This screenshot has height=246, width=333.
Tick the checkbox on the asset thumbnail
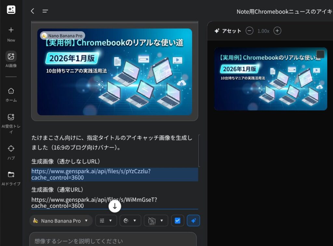tap(320, 54)
